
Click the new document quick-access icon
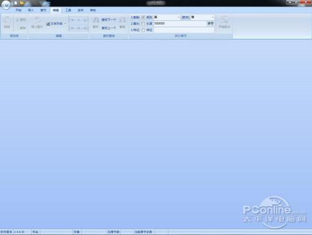[16, 3]
